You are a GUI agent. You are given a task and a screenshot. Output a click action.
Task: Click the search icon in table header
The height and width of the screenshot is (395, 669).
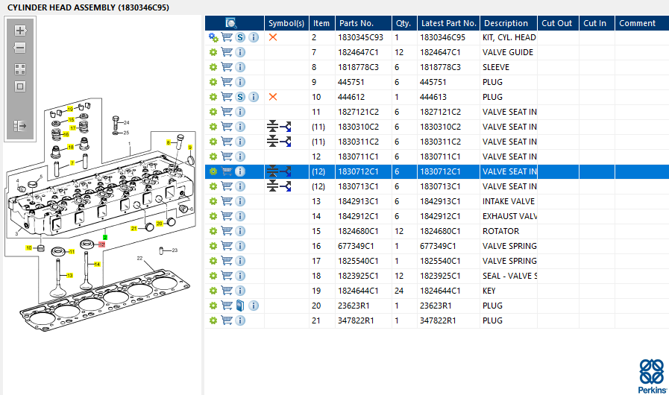(x=231, y=23)
